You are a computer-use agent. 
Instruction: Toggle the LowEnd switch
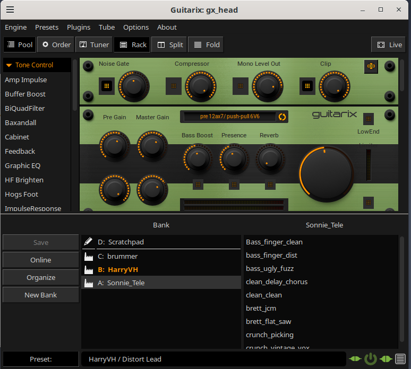click(x=369, y=119)
